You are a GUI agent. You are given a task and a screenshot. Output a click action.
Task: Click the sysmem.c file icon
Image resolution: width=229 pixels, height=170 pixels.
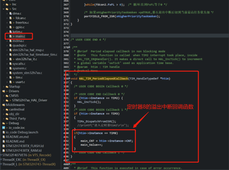point(11,68)
